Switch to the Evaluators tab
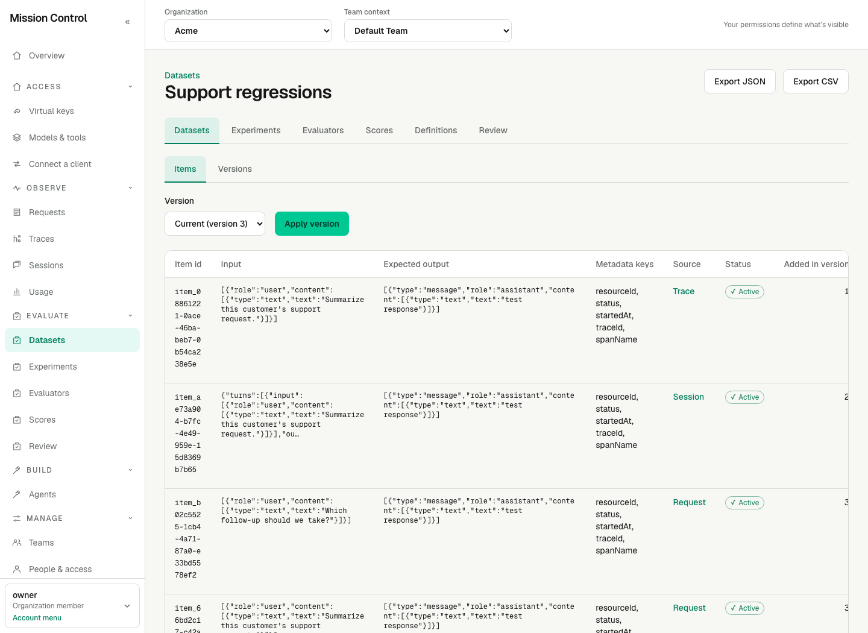The width and height of the screenshot is (868, 633). (323, 130)
